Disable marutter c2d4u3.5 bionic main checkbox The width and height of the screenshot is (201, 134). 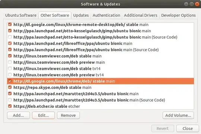10,94
